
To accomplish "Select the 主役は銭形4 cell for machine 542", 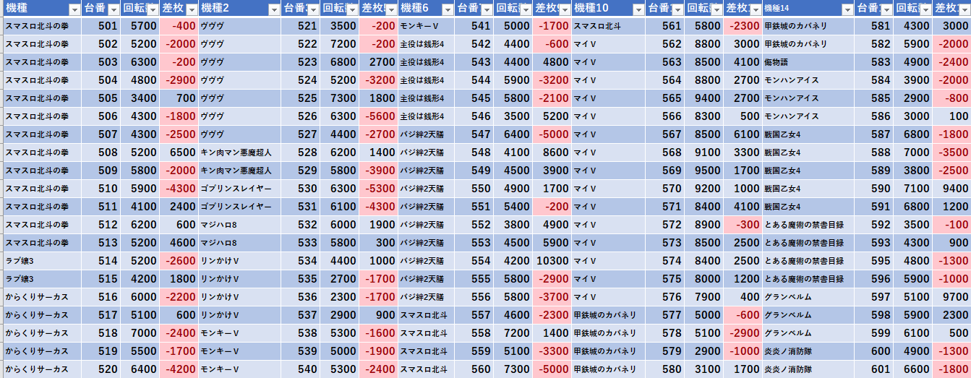I will 426,43.
